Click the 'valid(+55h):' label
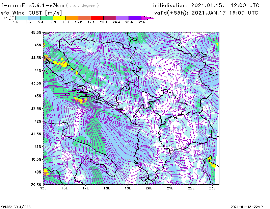Image resolution: width=270 pixels, height=209 pixels. 172,13
